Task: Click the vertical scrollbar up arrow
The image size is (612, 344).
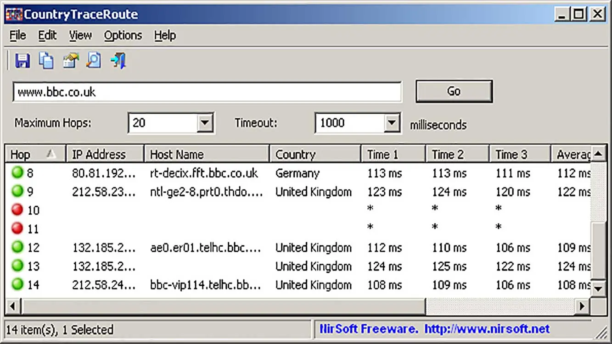Action: coord(598,154)
